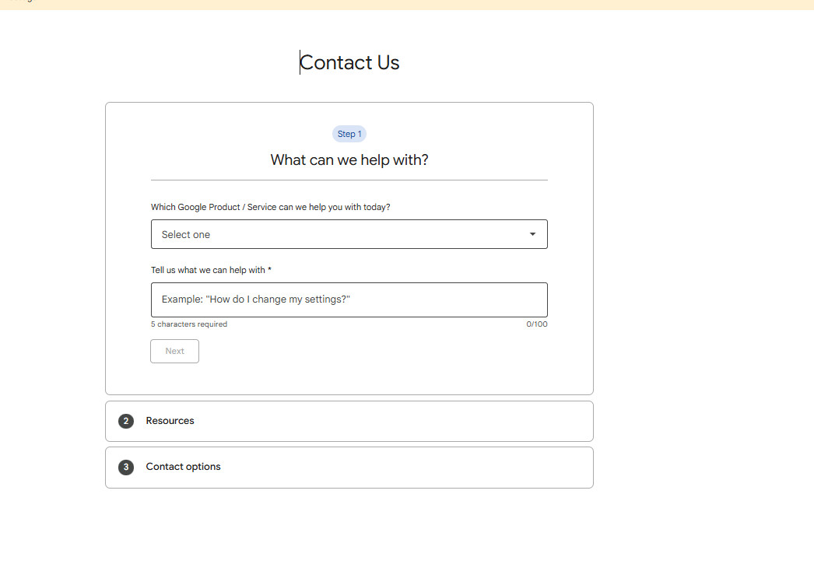Expand the Resources step section

(x=349, y=421)
